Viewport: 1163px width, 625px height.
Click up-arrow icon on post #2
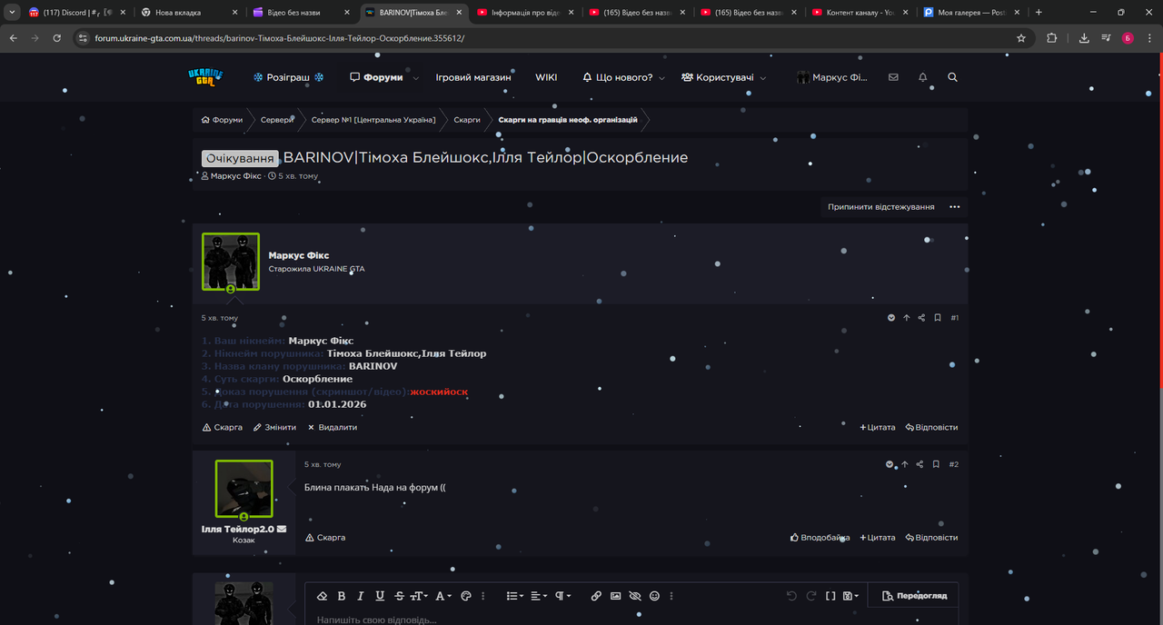click(905, 464)
